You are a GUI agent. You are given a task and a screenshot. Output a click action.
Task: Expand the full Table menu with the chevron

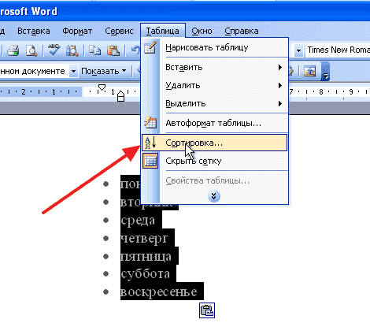point(214,196)
